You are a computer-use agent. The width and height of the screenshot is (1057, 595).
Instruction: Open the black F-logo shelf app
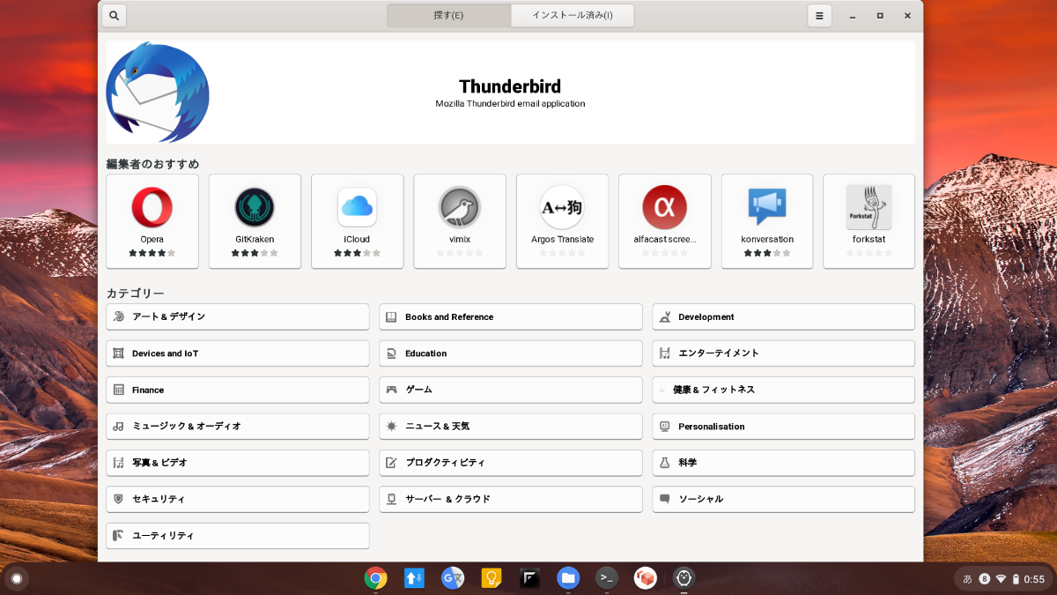pos(529,578)
